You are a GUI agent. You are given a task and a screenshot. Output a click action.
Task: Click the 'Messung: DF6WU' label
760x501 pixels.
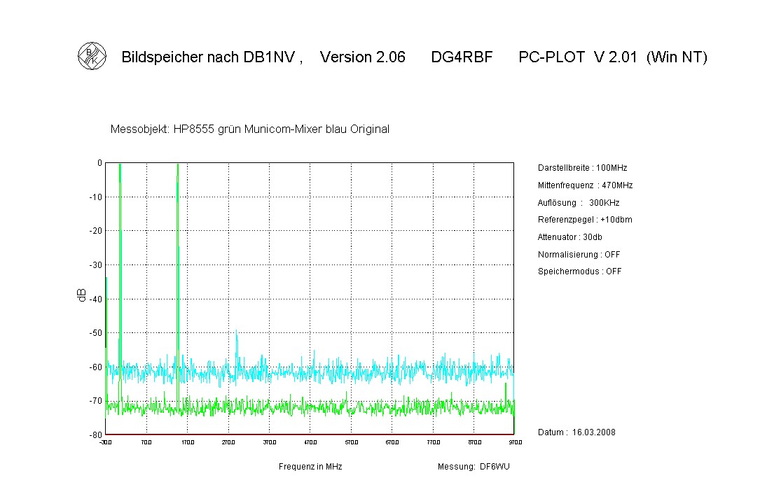(x=474, y=467)
